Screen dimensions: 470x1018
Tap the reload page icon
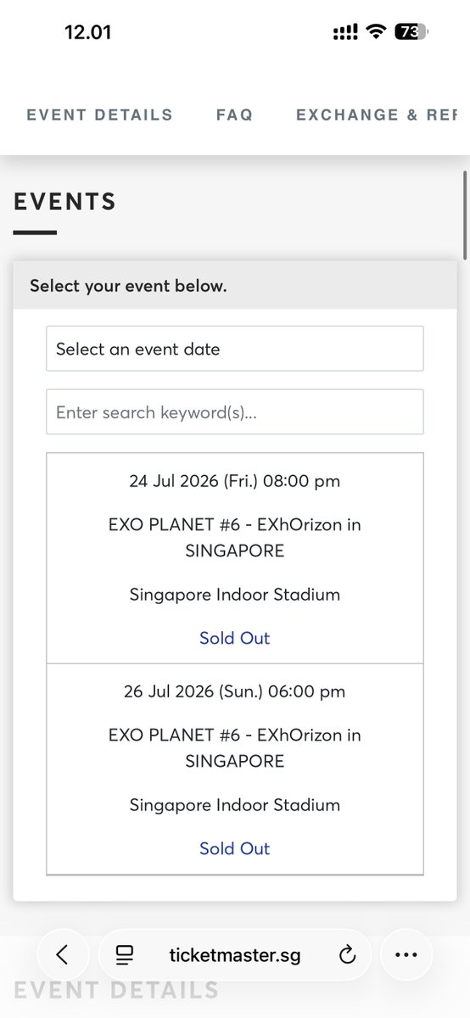tap(346, 955)
